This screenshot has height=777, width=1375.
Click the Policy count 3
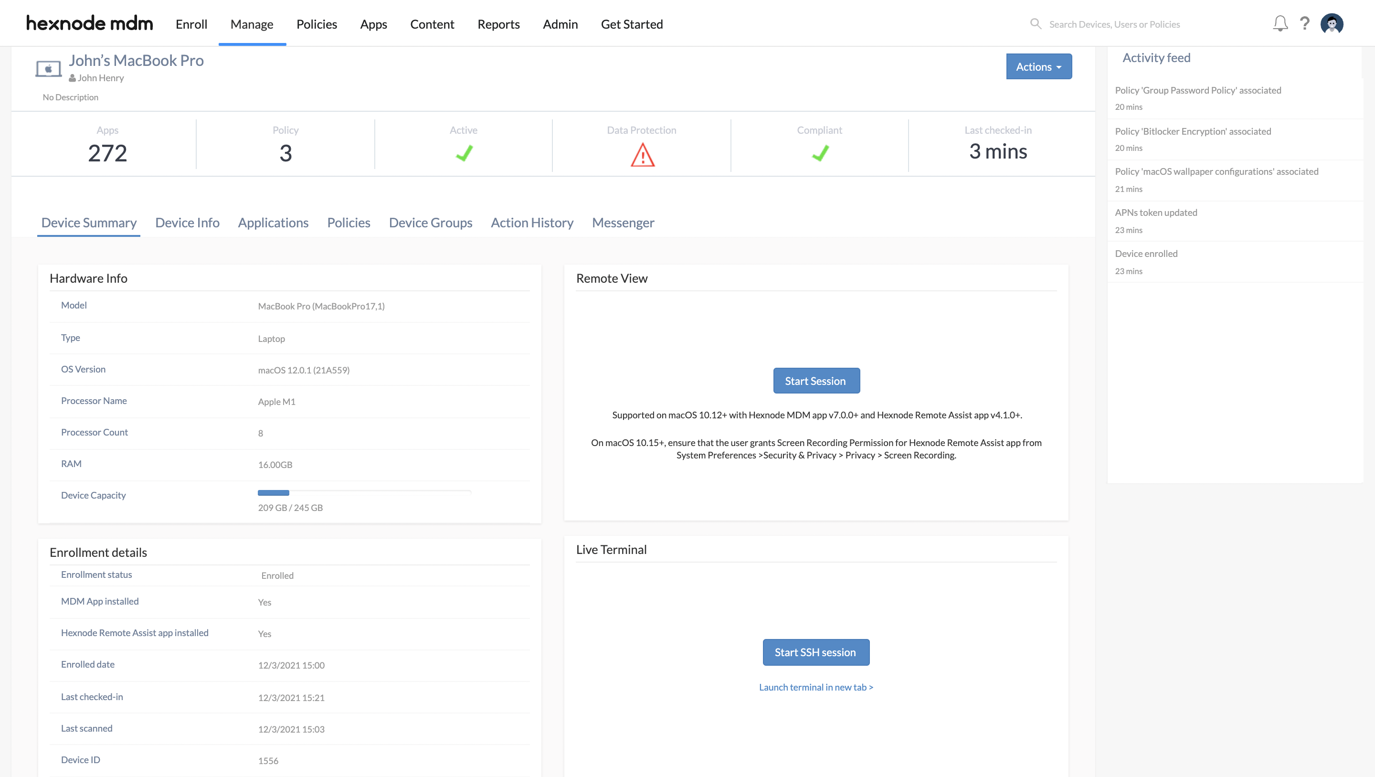286,153
